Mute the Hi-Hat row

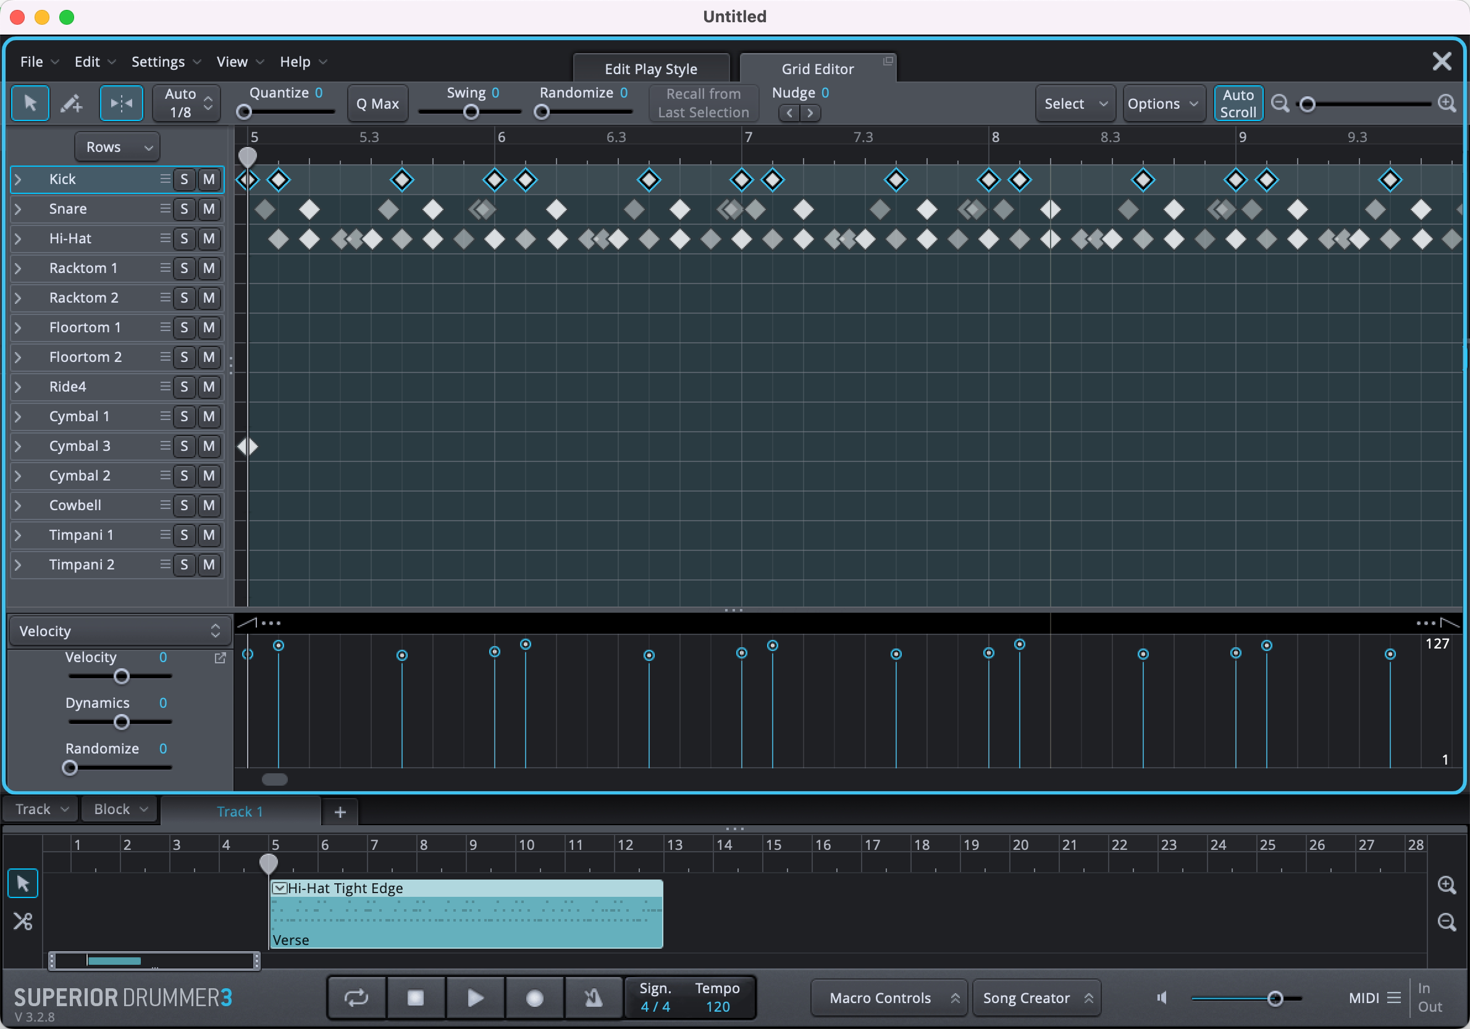coord(209,239)
